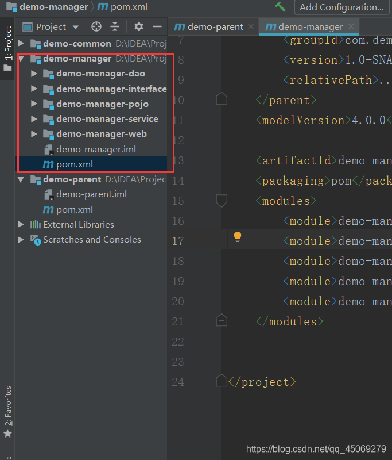The image size is (392, 460).
Task: Click line number 17 in the gutter
Action: tap(178, 241)
